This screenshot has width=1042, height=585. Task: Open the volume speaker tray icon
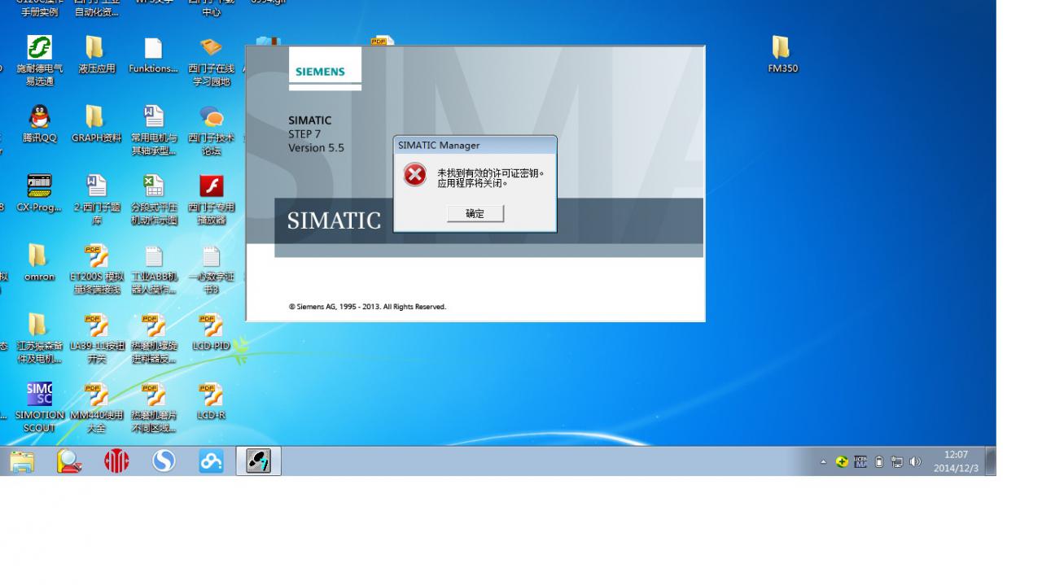[915, 462]
